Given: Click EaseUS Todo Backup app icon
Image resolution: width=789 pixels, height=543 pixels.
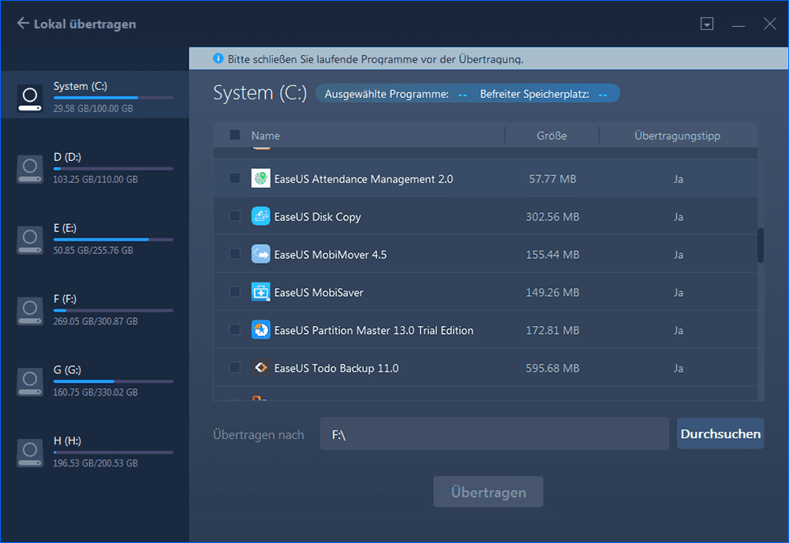Looking at the screenshot, I should [260, 367].
